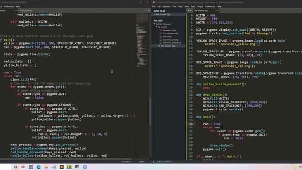
Task: Select Star Shooter 3.py under Open Files
Action: (x=163, y=14)
